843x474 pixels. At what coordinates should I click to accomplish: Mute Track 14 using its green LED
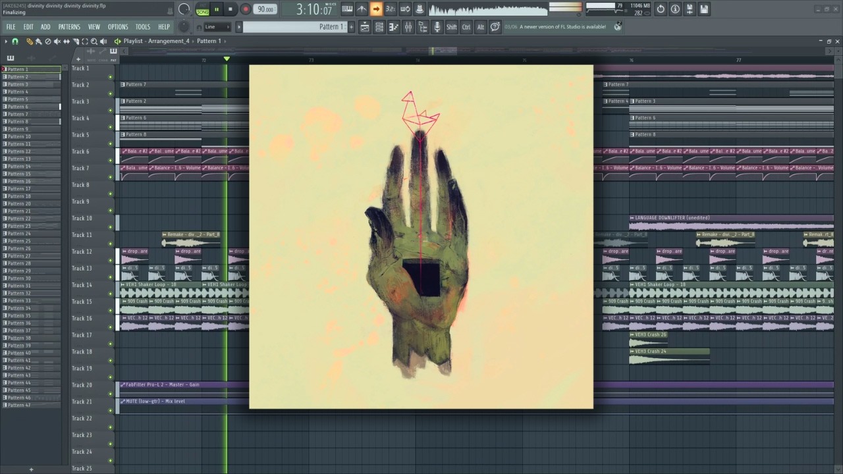110,294
